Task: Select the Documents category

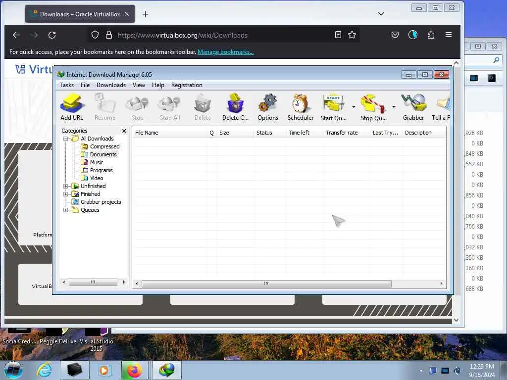Action: click(x=103, y=154)
